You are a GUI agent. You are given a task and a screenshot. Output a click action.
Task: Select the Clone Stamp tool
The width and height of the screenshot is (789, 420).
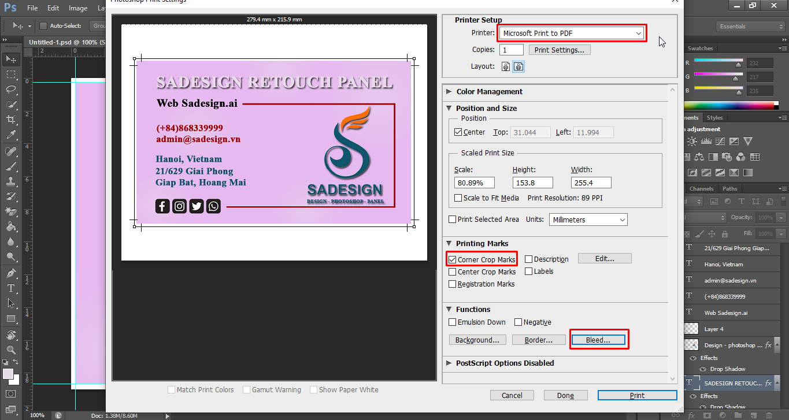pyautogui.click(x=11, y=181)
